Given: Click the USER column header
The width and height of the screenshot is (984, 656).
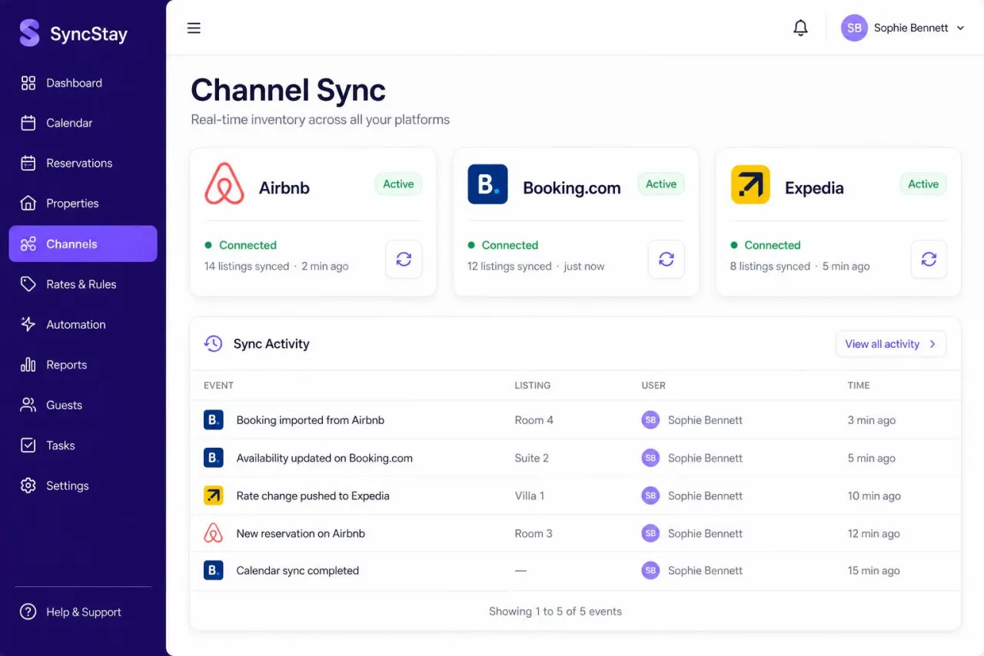Looking at the screenshot, I should pyautogui.click(x=653, y=386).
